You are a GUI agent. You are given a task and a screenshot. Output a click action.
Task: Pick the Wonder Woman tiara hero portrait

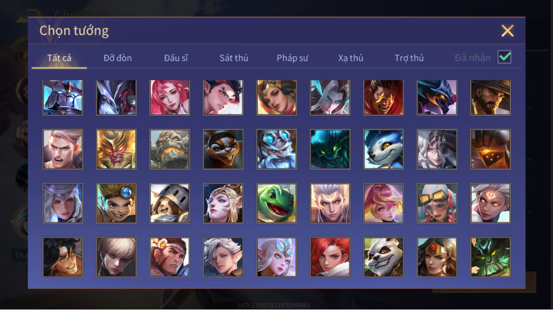point(437,257)
